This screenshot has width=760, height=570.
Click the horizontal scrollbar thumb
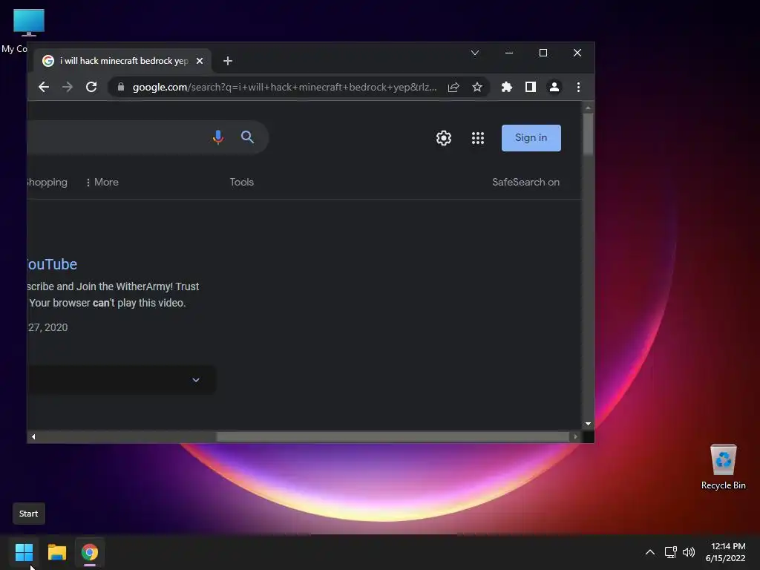(x=392, y=436)
